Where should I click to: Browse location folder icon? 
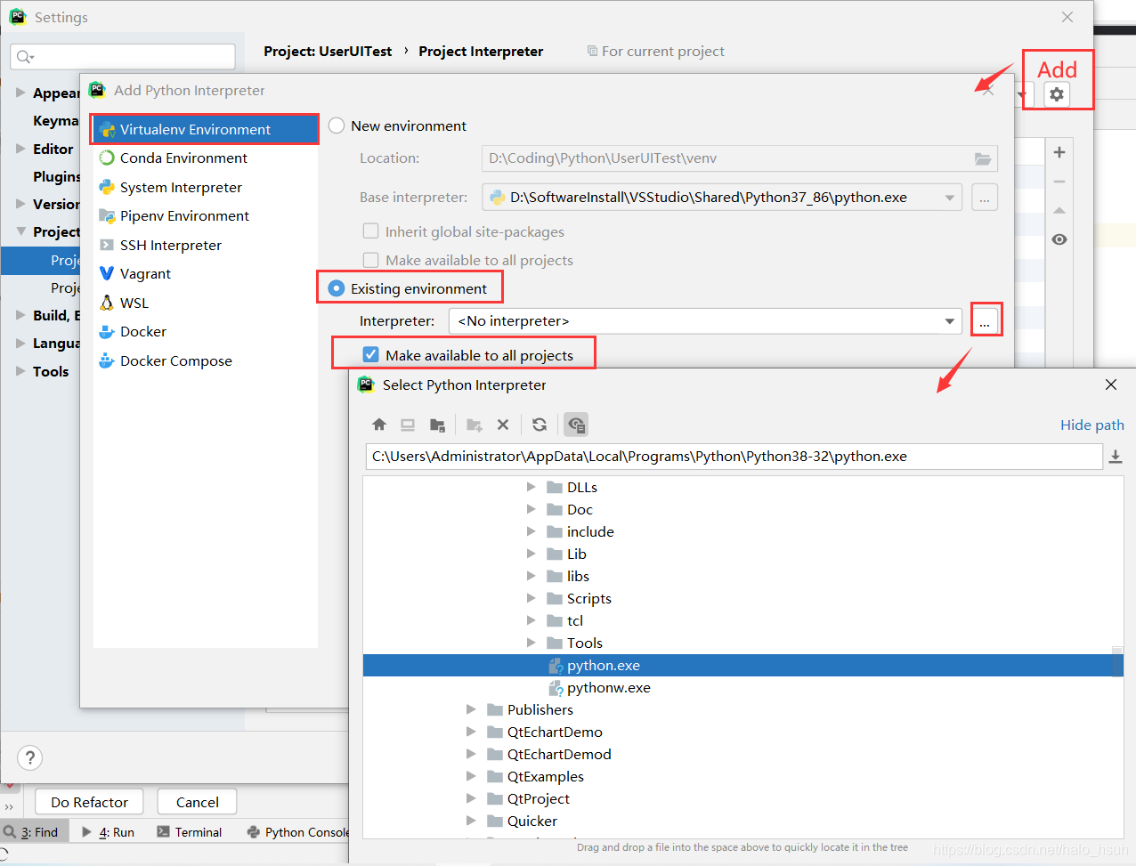pos(983,158)
